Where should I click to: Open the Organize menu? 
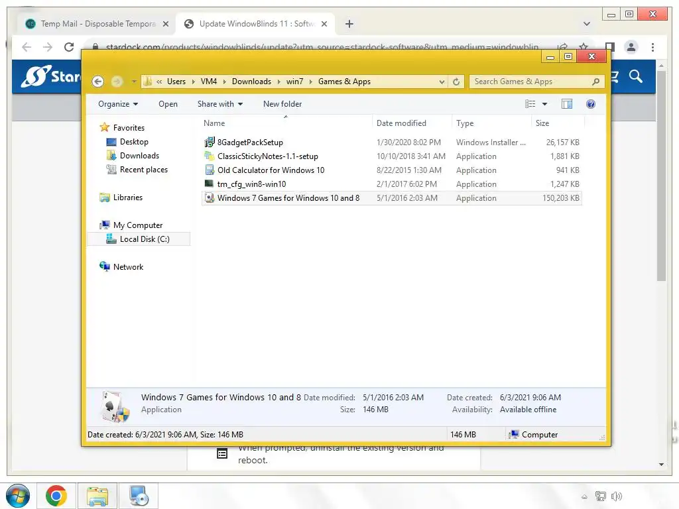tap(118, 104)
